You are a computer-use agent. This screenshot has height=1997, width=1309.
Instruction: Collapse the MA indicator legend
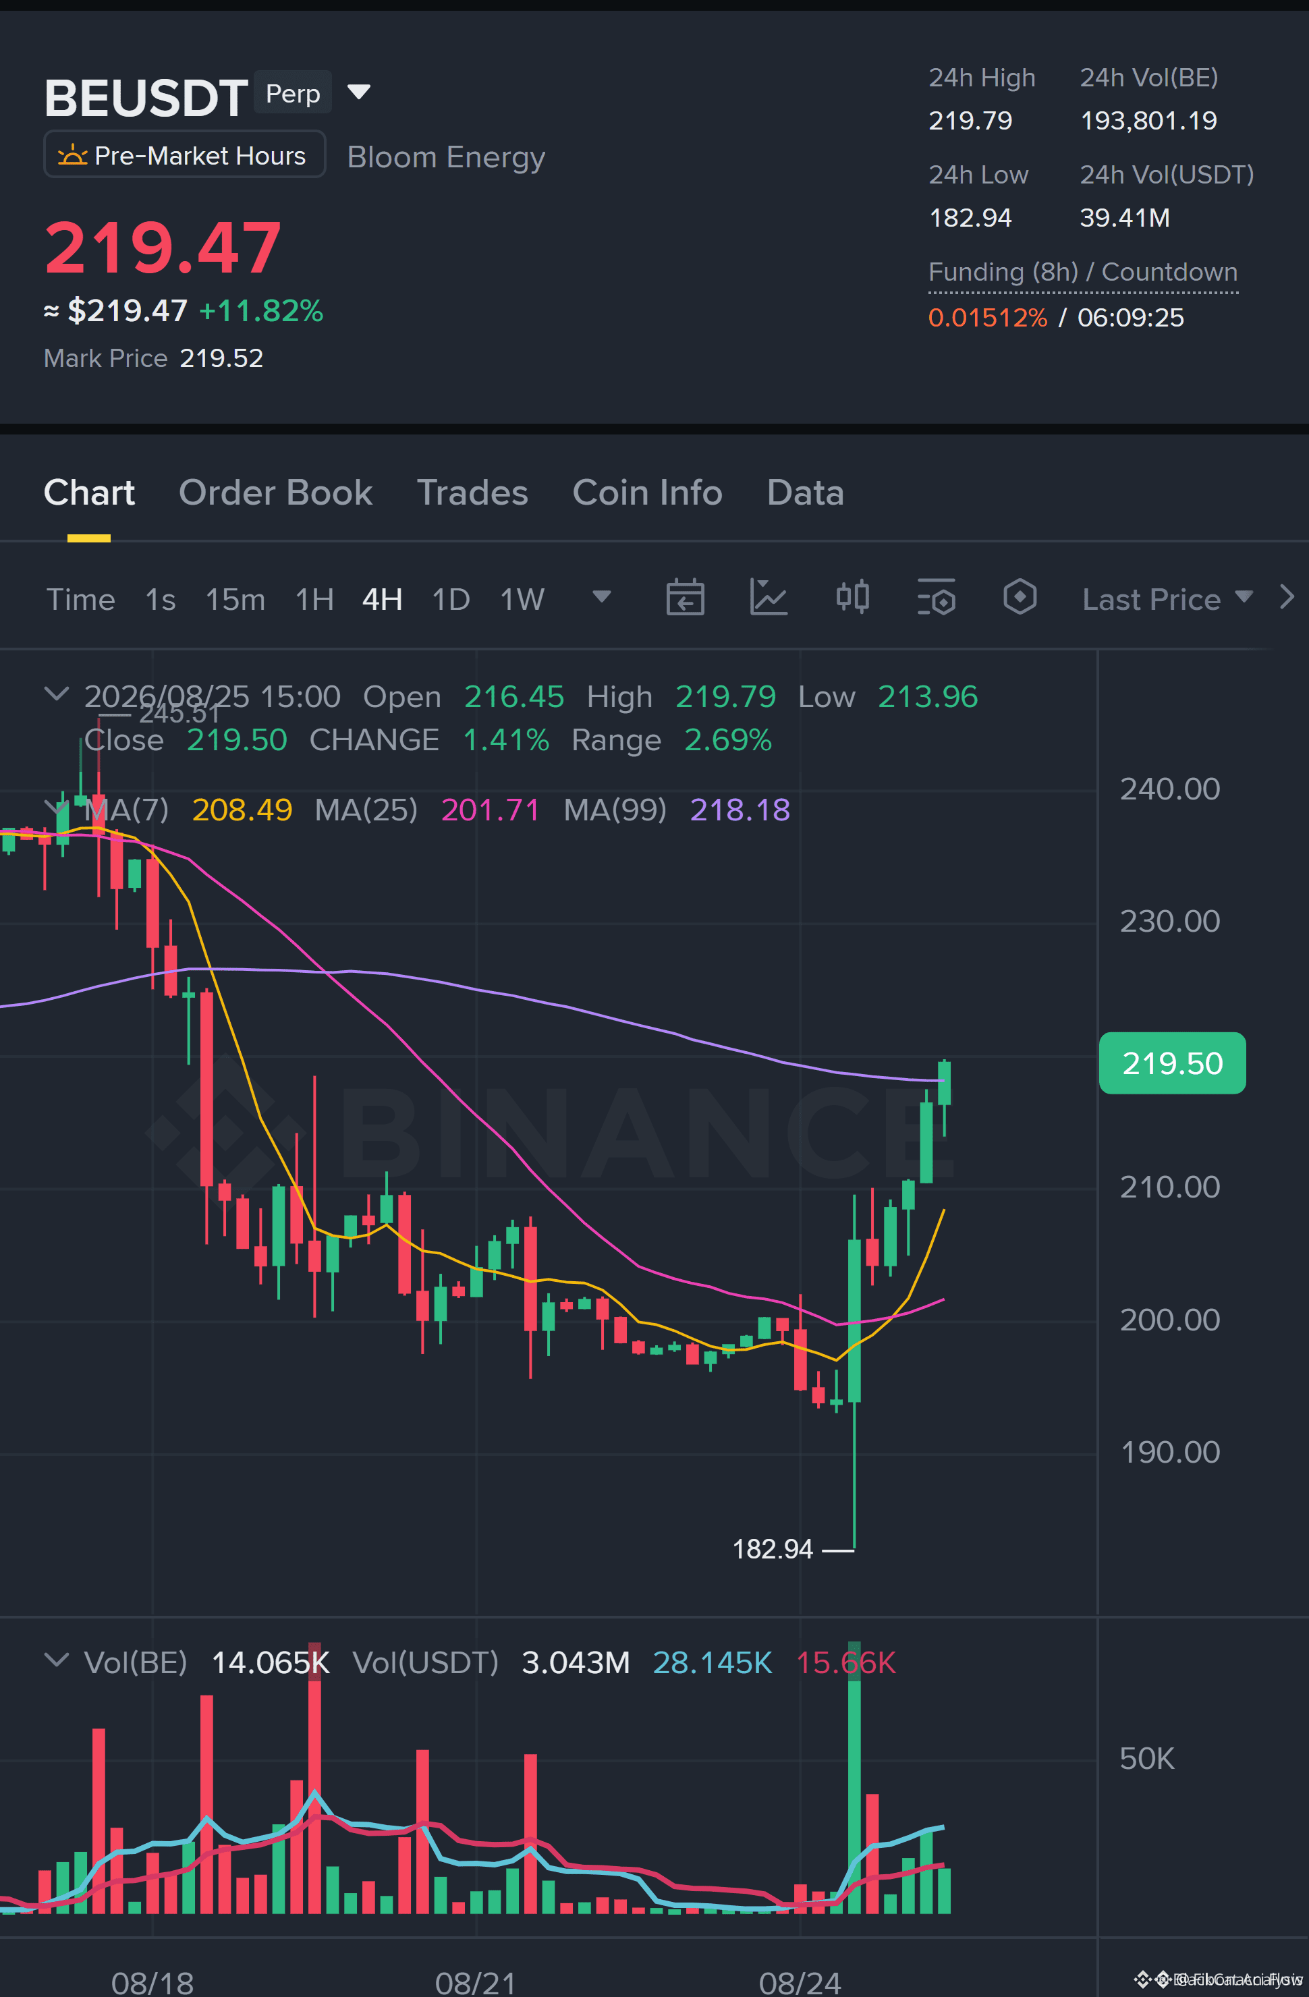(56, 807)
